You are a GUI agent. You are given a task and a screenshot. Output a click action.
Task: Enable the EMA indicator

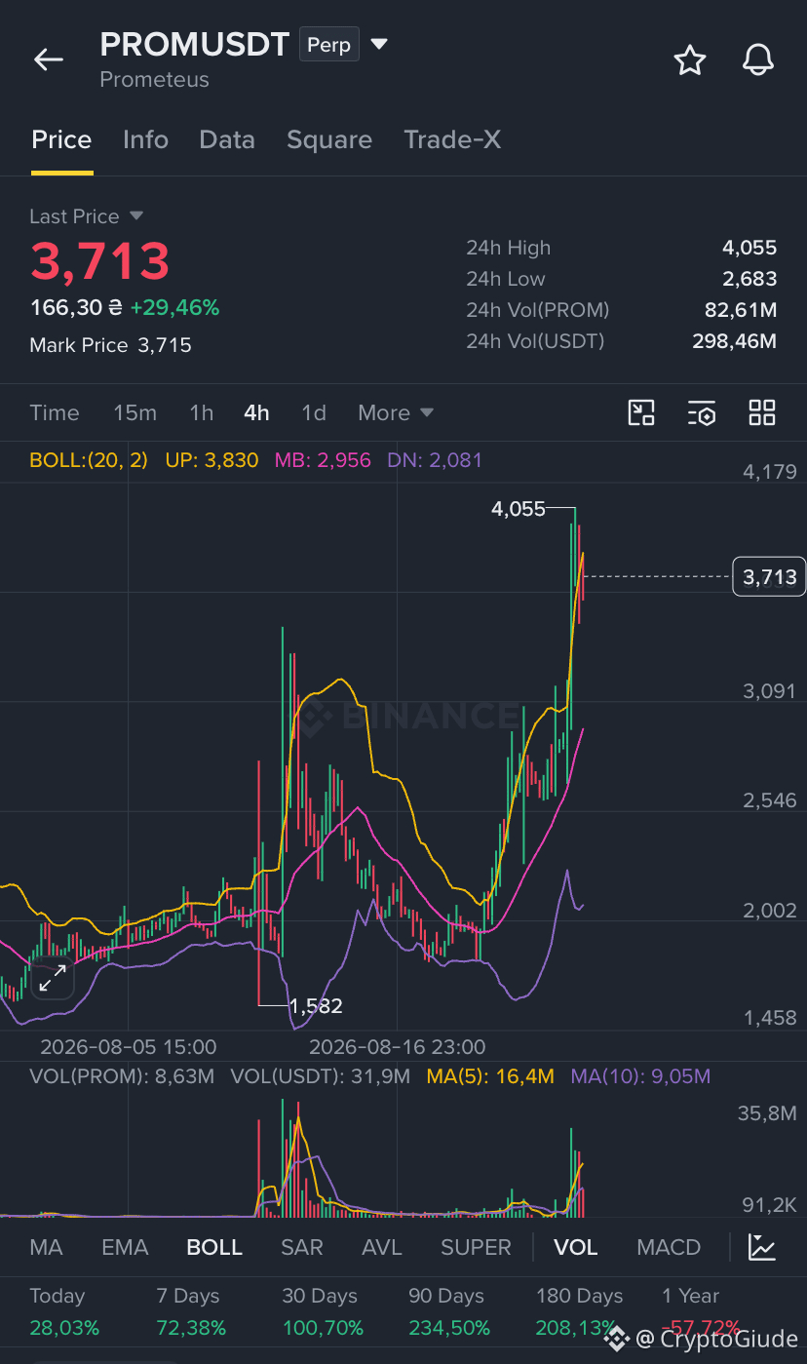point(125,1247)
